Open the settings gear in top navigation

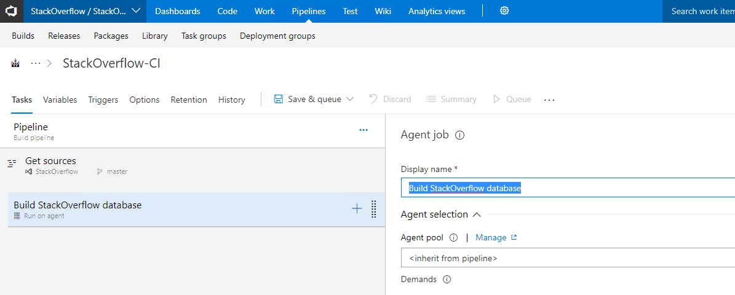click(x=504, y=11)
